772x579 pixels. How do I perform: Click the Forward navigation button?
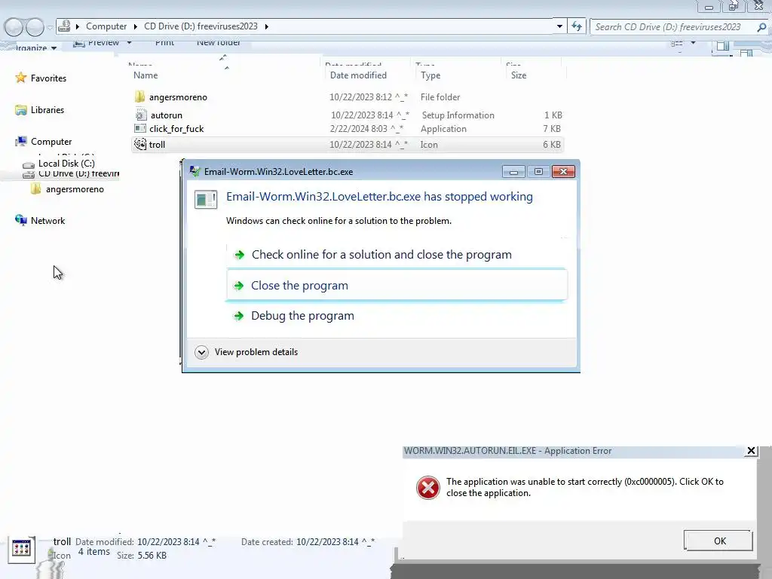coord(35,27)
